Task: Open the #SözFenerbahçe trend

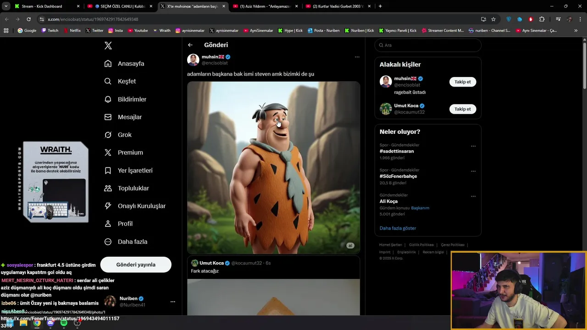Action: coord(398,176)
